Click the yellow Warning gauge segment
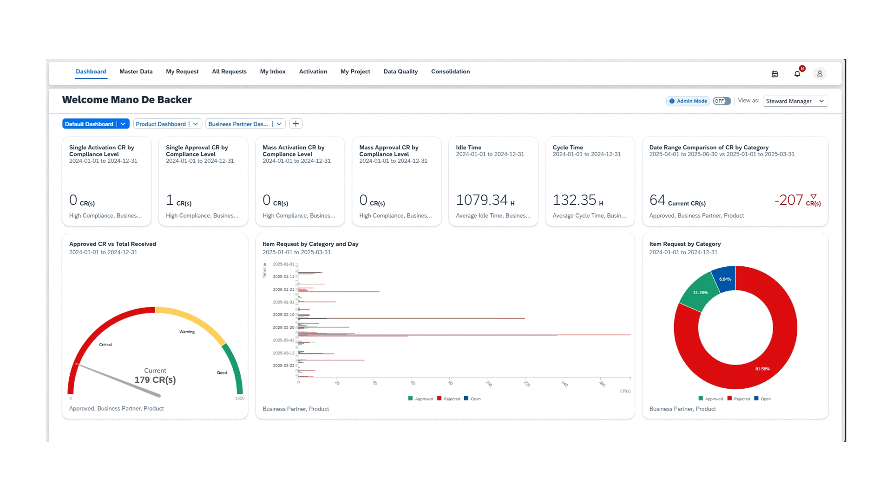This screenshot has height=501, width=892. [195, 321]
